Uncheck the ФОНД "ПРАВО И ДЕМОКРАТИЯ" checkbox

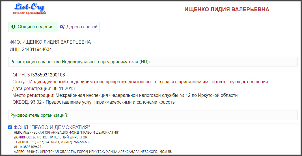coord(10,127)
